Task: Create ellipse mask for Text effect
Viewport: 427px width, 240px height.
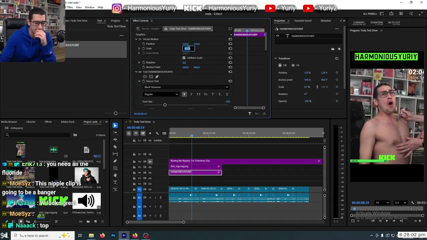Action: coord(145,77)
